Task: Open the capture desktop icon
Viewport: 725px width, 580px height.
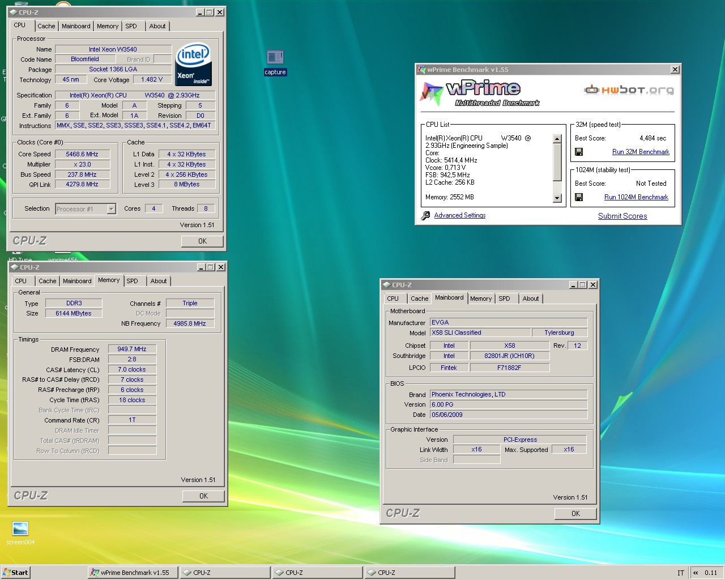Action: tap(275, 62)
